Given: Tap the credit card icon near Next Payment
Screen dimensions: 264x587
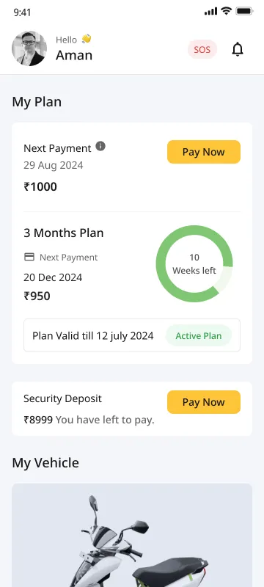Looking at the screenshot, I should point(29,257).
